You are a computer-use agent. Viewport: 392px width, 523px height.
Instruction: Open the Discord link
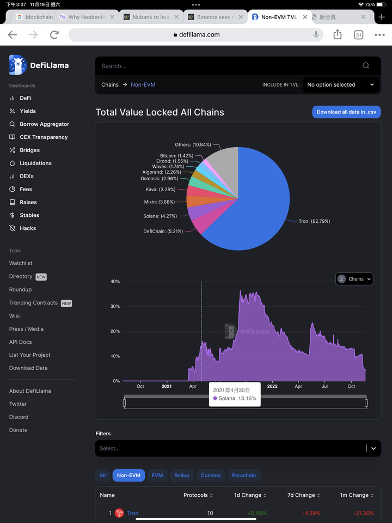[19, 417]
